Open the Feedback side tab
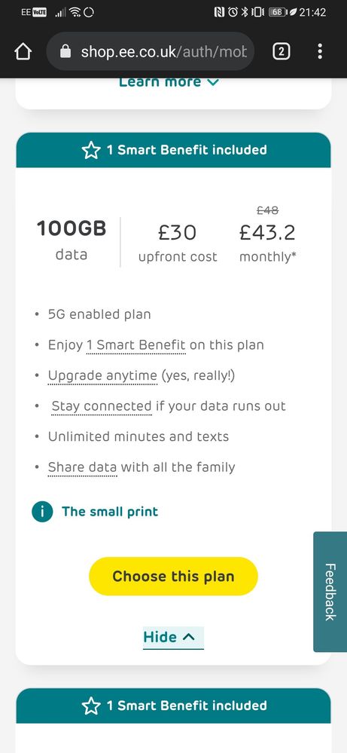 (x=330, y=592)
